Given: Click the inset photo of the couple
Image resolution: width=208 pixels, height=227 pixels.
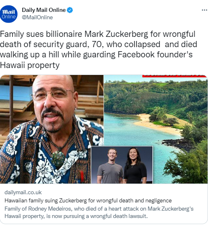Looking at the screenshot, I should (122, 165).
